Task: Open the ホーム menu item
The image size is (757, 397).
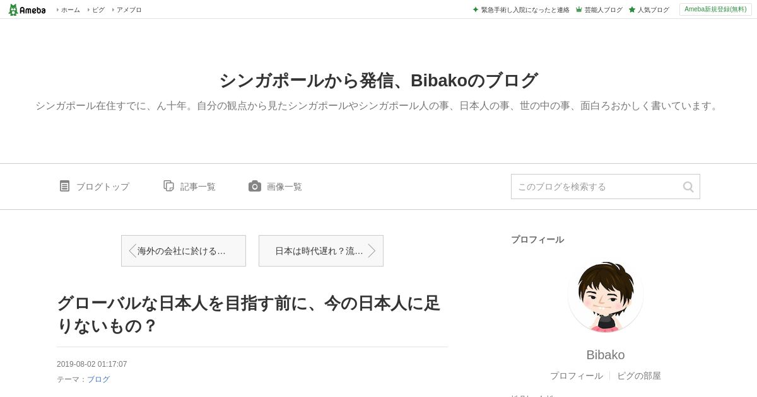Action: (68, 9)
